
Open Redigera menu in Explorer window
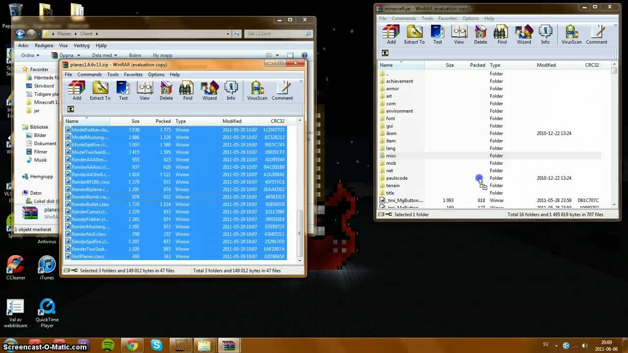[44, 46]
